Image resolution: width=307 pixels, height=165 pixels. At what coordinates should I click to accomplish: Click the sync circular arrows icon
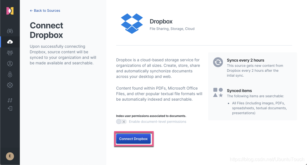pyautogui.click(x=218, y=62)
